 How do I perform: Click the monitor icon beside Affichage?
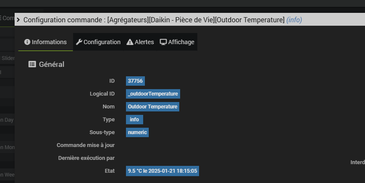163,42
